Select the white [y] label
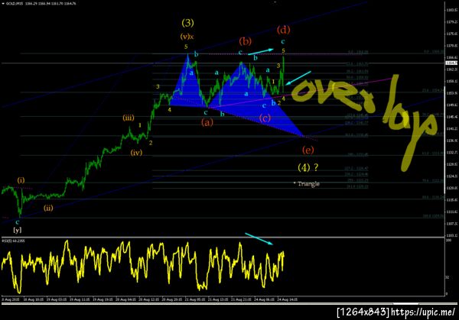Image resolution: width=459 pixels, height=320 pixels. pyautogui.click(x=18, y=230)
